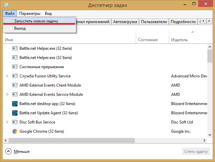215x162 pixels.
Task: Close the Диспетчер задач window
Action: point(205,4)
